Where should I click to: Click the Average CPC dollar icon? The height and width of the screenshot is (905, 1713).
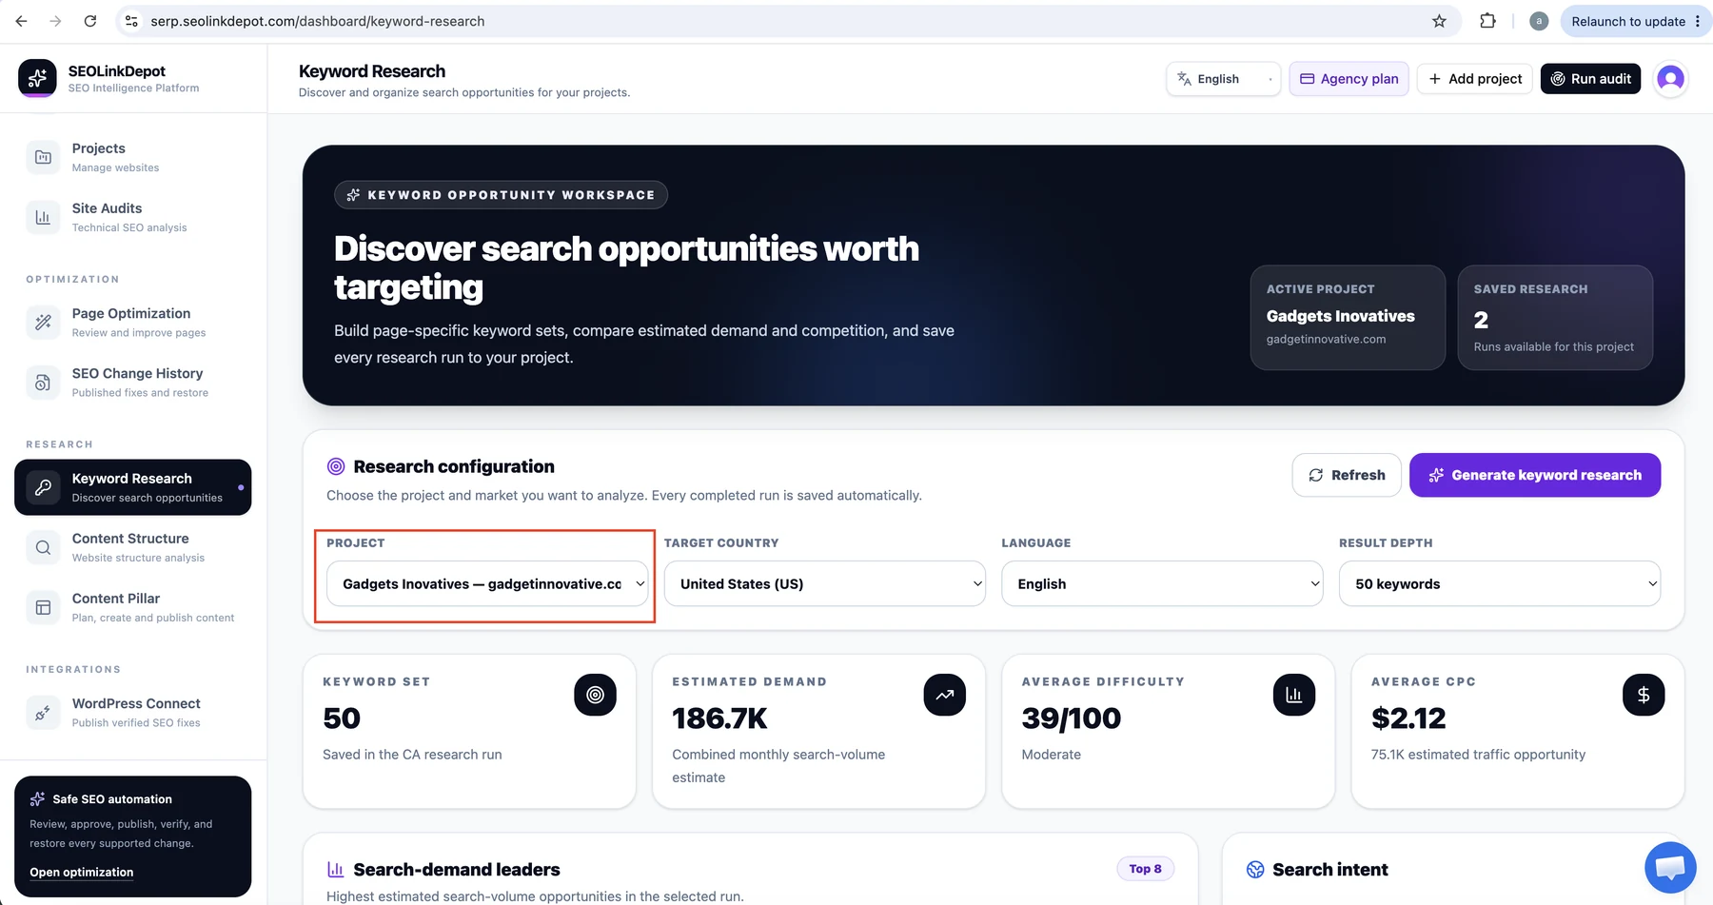tap(1644, 695)
